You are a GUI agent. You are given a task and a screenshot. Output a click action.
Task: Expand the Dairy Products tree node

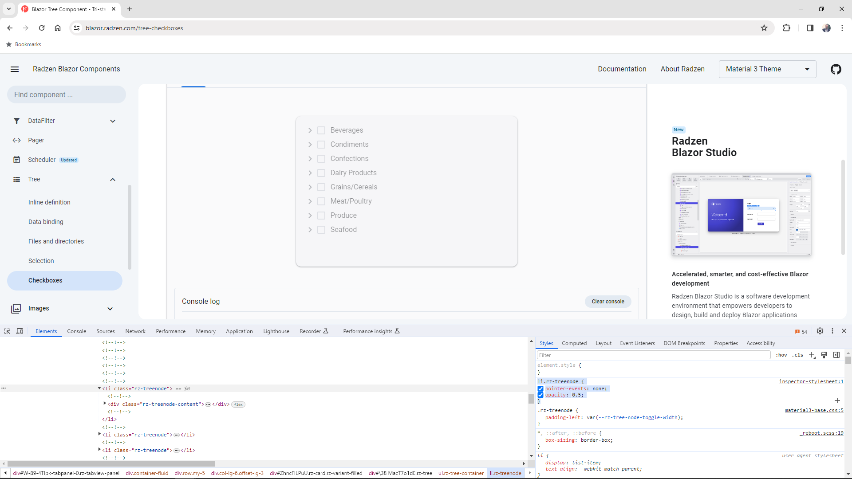coord(310,173)
